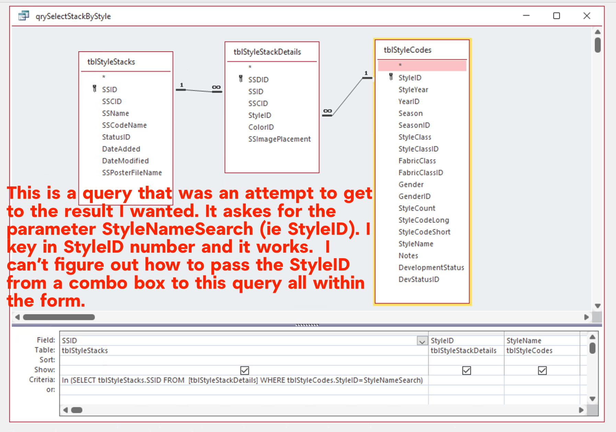Screen dimensions: 616x432
Task: Maximize the query design window
Action: tap(557, 16)
